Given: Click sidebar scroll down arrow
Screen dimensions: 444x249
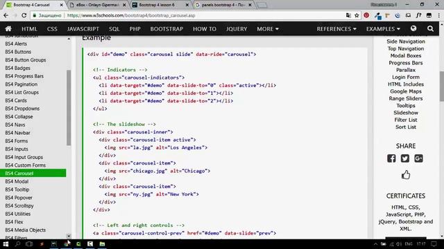Looking at the screenshot, I should (x=69, y=236).
